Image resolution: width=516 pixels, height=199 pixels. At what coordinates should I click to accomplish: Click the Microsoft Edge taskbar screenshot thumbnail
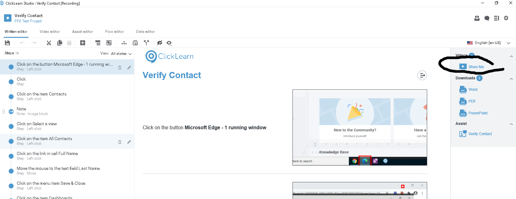click(x=360, y=128)
